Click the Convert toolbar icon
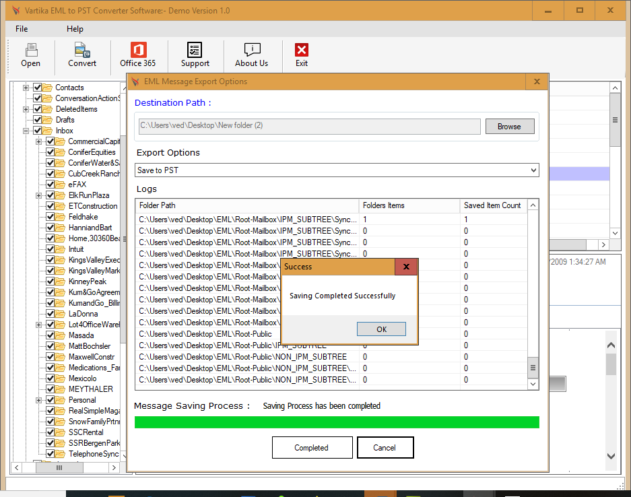The height and width of the screenshot is (497, 631). [x=83, y=51]
